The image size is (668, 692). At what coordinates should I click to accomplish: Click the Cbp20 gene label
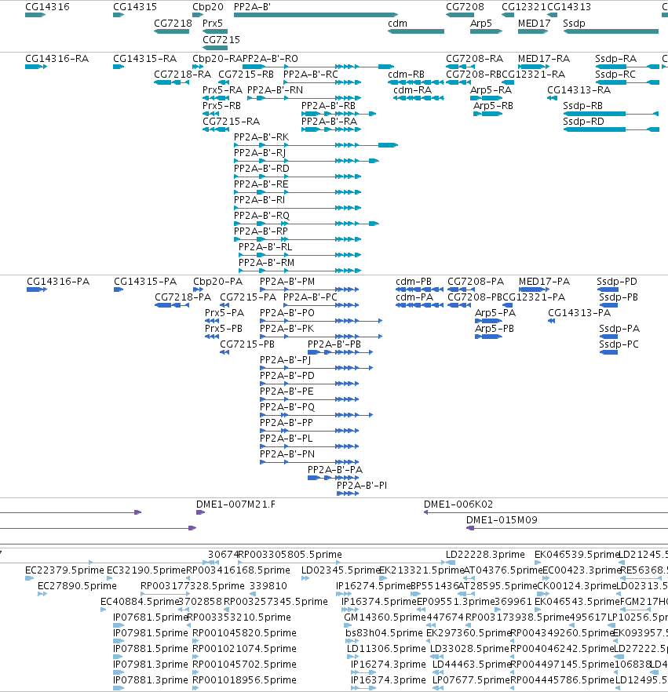pos(207,7)
